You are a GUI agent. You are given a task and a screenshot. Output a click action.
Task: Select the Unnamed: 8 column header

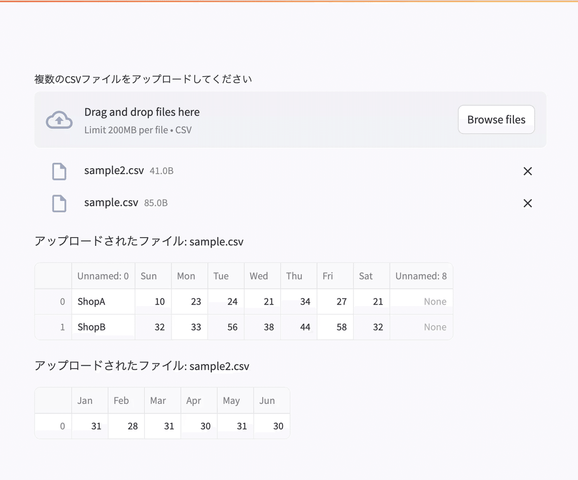[421, 276]
